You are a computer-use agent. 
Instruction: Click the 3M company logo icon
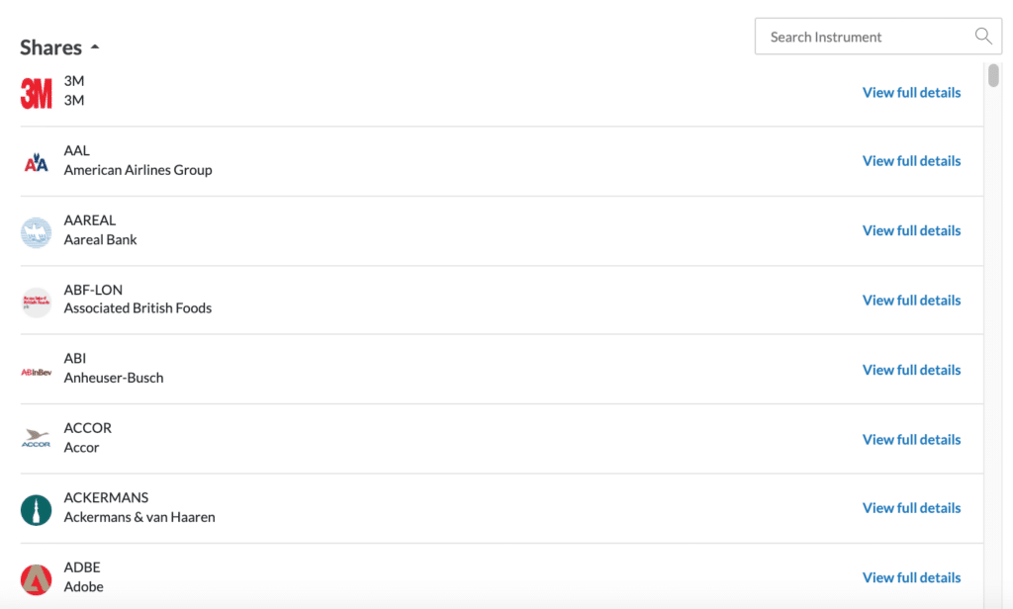tap(37, 92)
